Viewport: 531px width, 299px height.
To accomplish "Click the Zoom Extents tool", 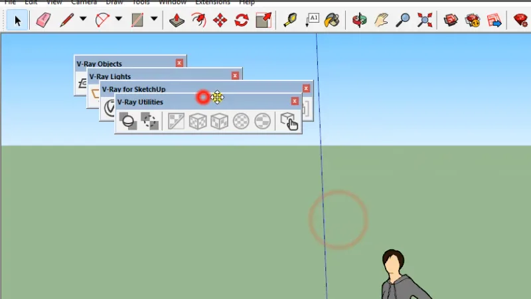I will (x=425, y=21).
